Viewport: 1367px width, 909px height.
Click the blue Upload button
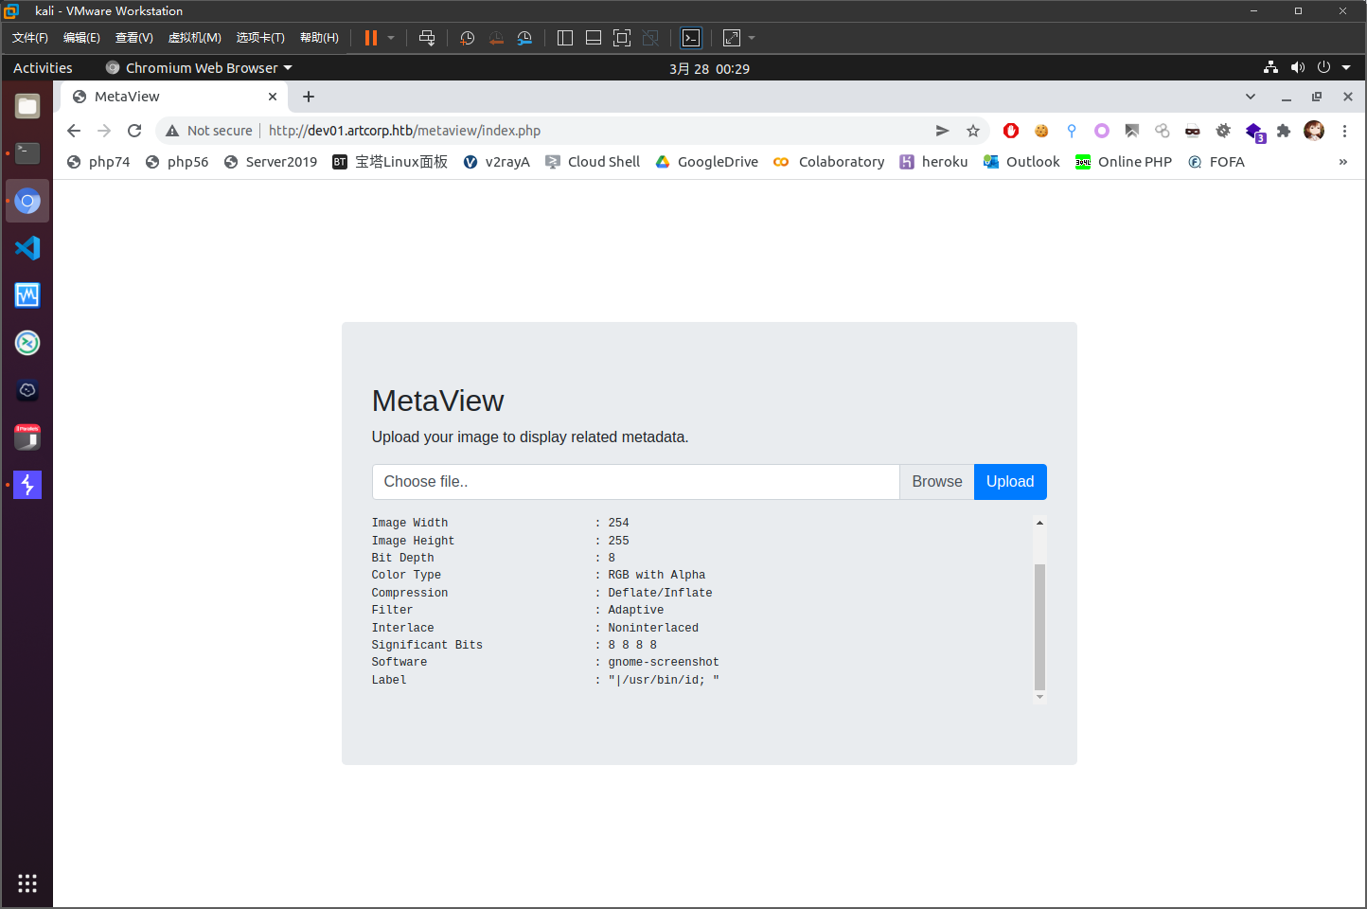1010,482
